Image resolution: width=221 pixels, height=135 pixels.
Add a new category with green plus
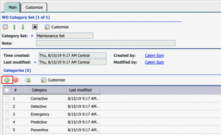pos(7,80)
